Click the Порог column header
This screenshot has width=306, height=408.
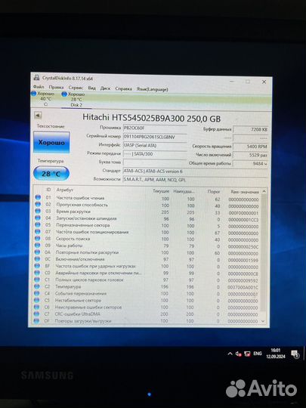click(x=214, y=191)
